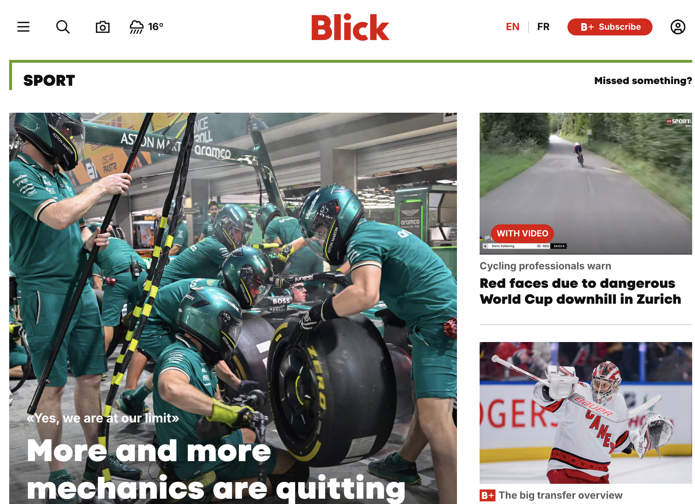695x504 pixels.
Task: Click the B+ Subscribe button
Action: pos(610,27)
